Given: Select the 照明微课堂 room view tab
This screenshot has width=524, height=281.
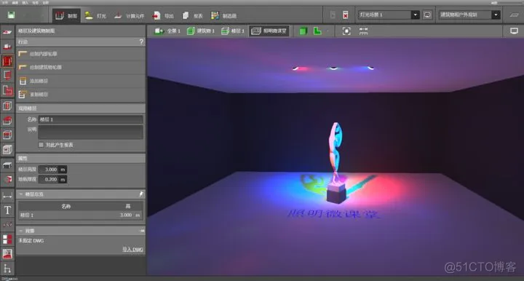Looking at the screenshot, I should click(x=269, y=31).
